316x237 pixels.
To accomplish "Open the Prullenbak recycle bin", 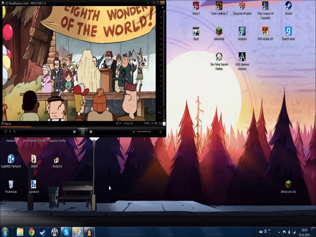I will click(11, 187).
